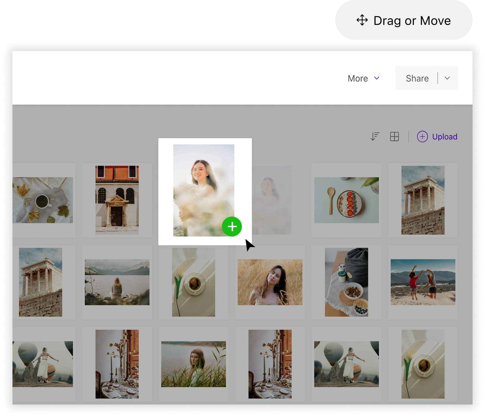
Task: Click the Share button
Action: [417, 78]
